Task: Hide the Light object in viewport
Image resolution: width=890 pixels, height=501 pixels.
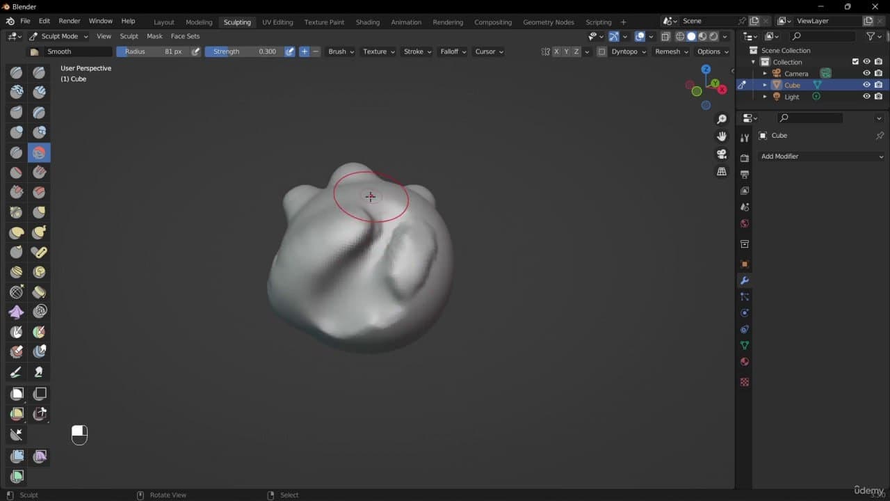Action: click(x=866, y=97)
